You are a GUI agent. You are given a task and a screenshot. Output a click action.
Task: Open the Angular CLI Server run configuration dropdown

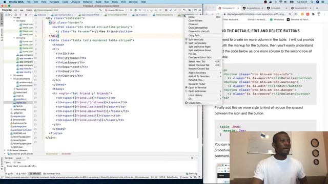(x=116, y=10)
